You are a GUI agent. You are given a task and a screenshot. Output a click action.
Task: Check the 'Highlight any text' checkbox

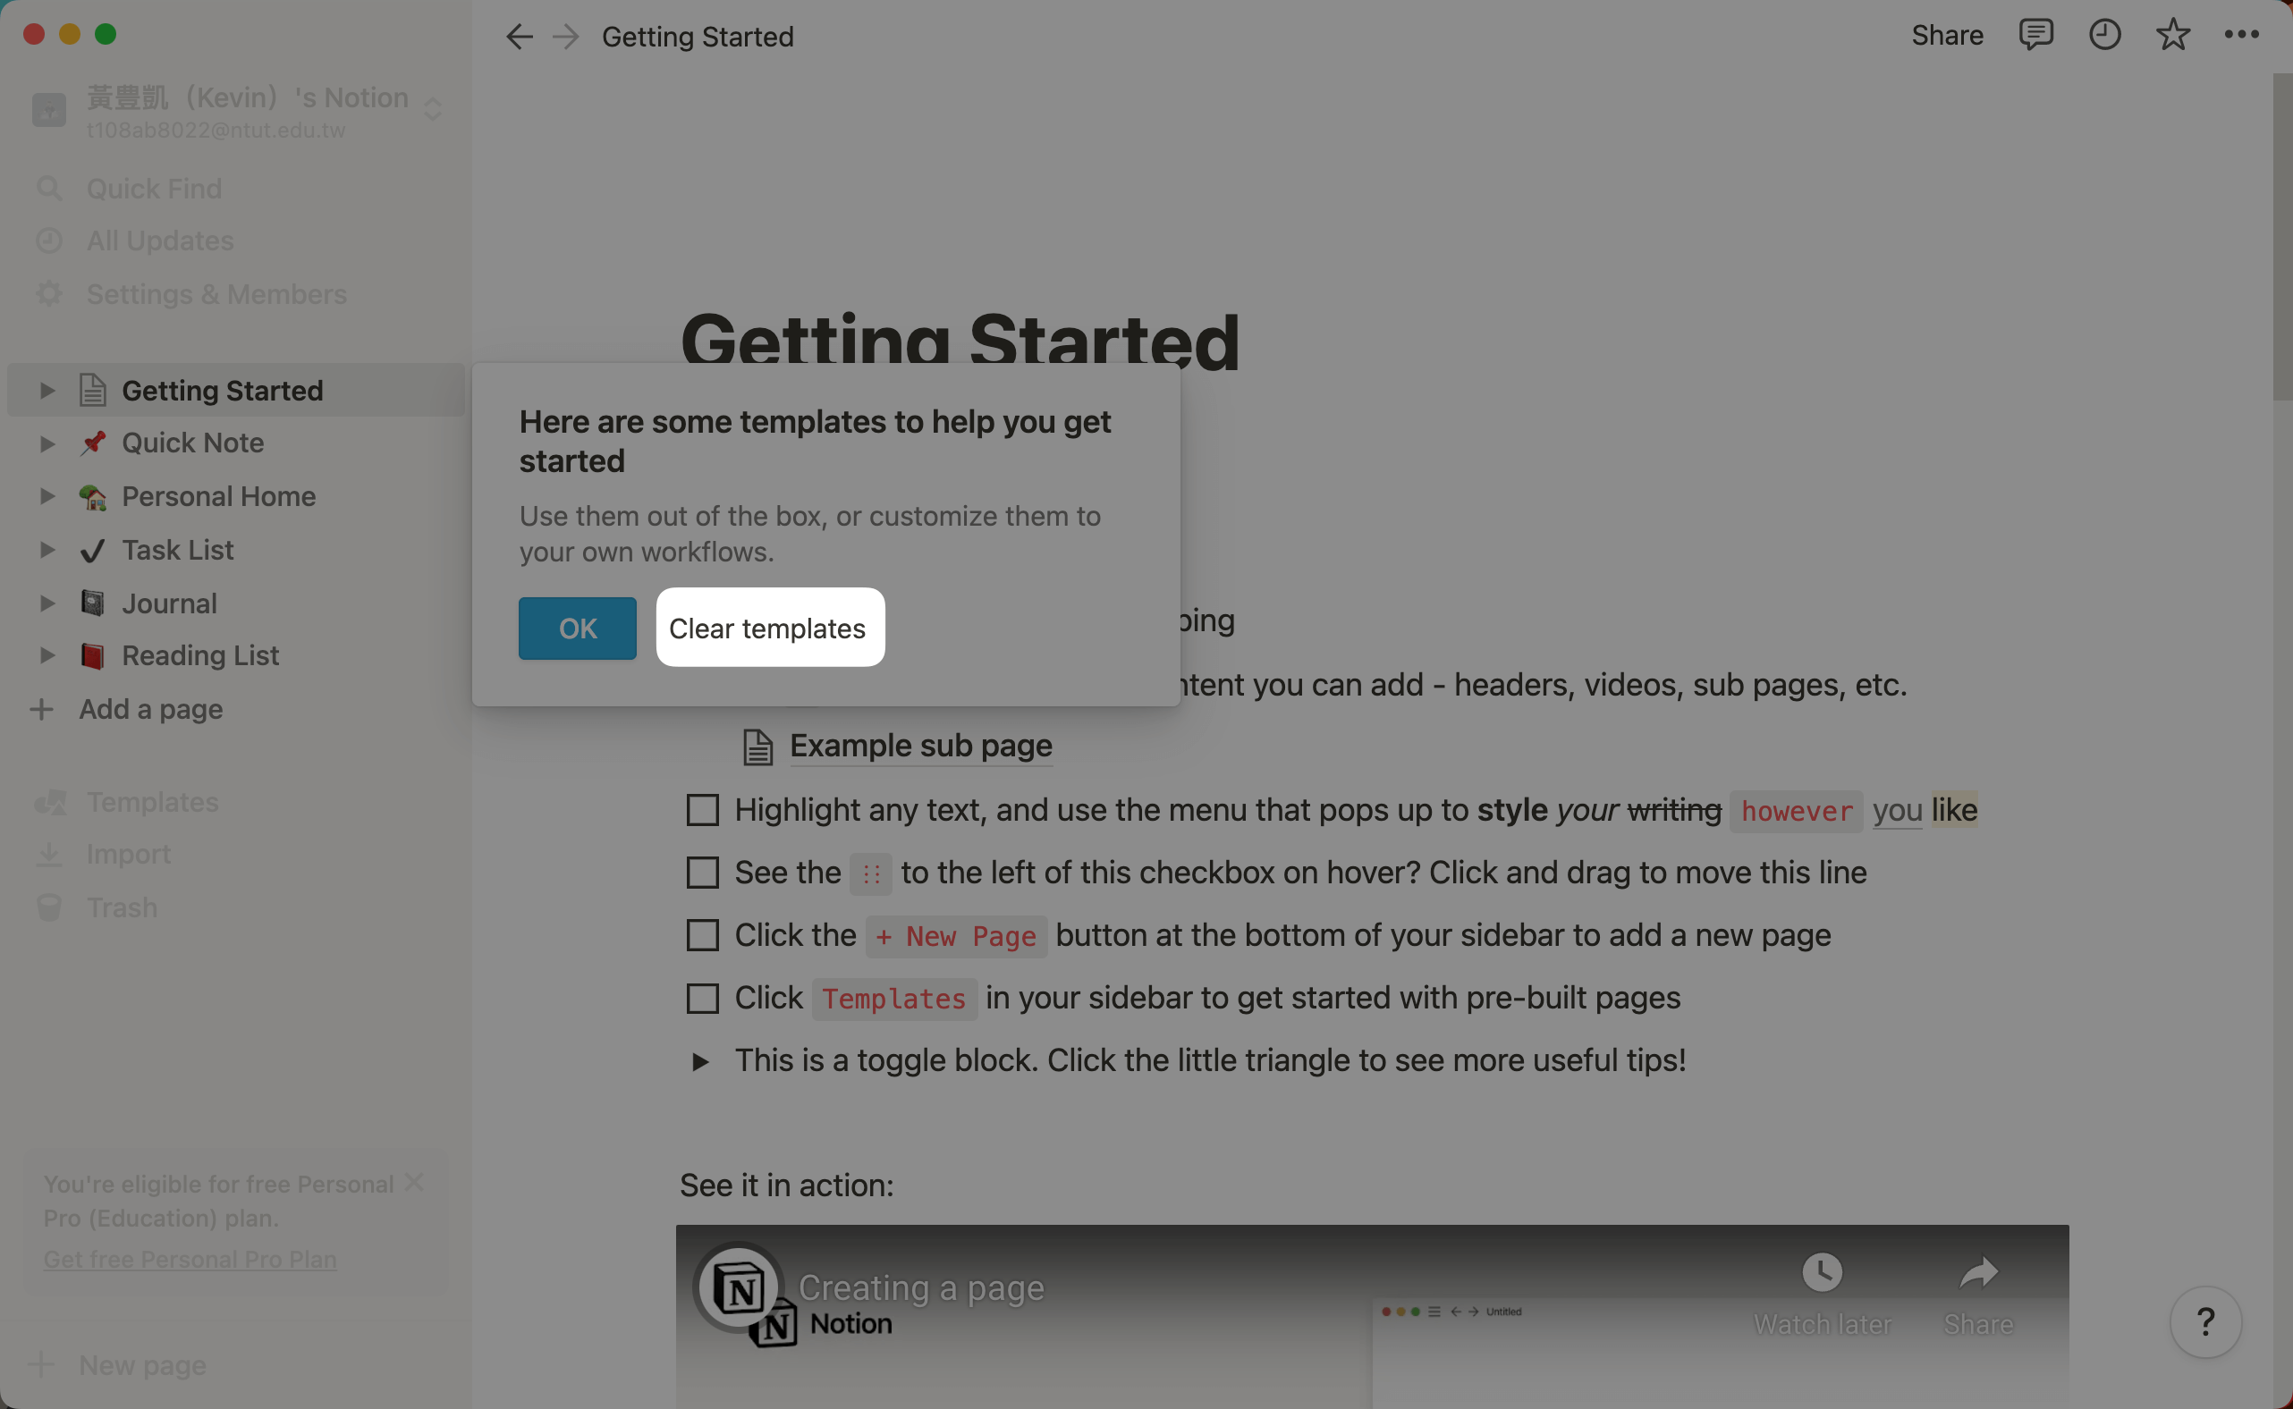click(703, 810)
